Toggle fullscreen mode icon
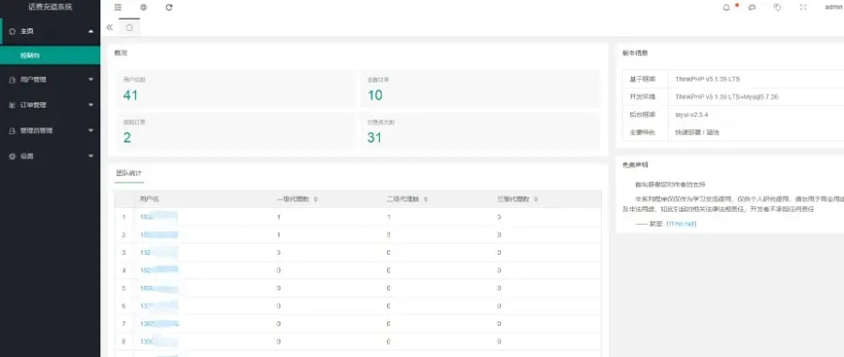 tap(803, 7)
